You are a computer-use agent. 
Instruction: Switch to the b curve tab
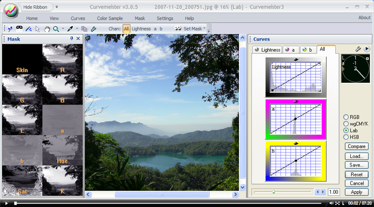308,50
